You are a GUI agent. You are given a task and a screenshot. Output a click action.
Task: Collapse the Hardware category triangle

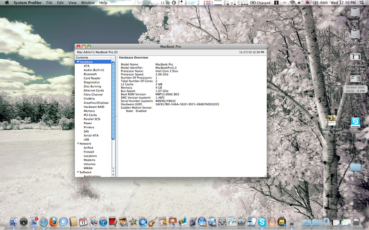pyautogui.click(x=77, y=62)
